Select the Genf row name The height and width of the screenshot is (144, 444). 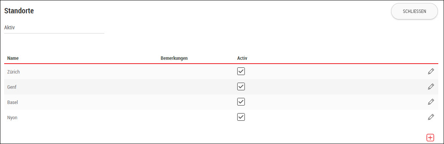(x=12, y=87)
